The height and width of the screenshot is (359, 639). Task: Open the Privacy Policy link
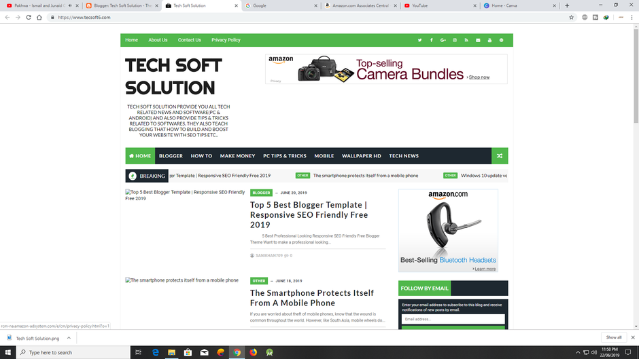226,40
